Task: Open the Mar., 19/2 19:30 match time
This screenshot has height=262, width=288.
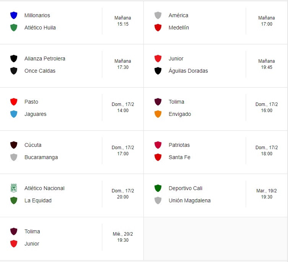Action: pos(267,194)
